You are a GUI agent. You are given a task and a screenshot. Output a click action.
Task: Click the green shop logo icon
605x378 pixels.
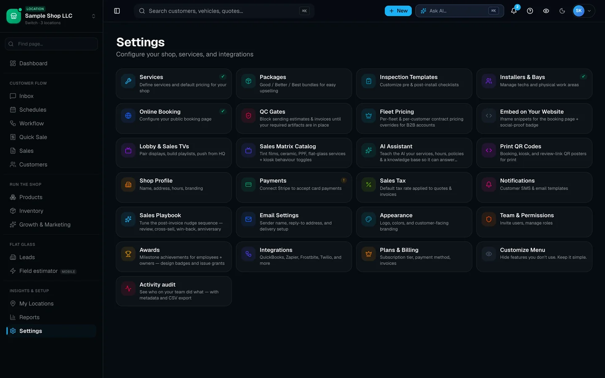coord(14,16)
